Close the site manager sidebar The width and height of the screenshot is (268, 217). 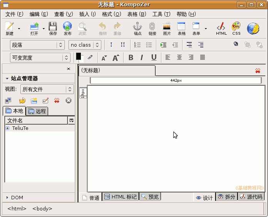(x=69, y=69)
